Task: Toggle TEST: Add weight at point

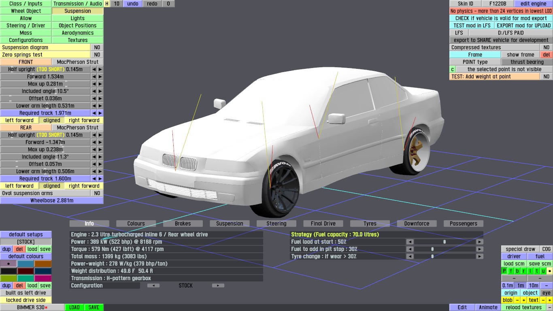Action: 547,77
